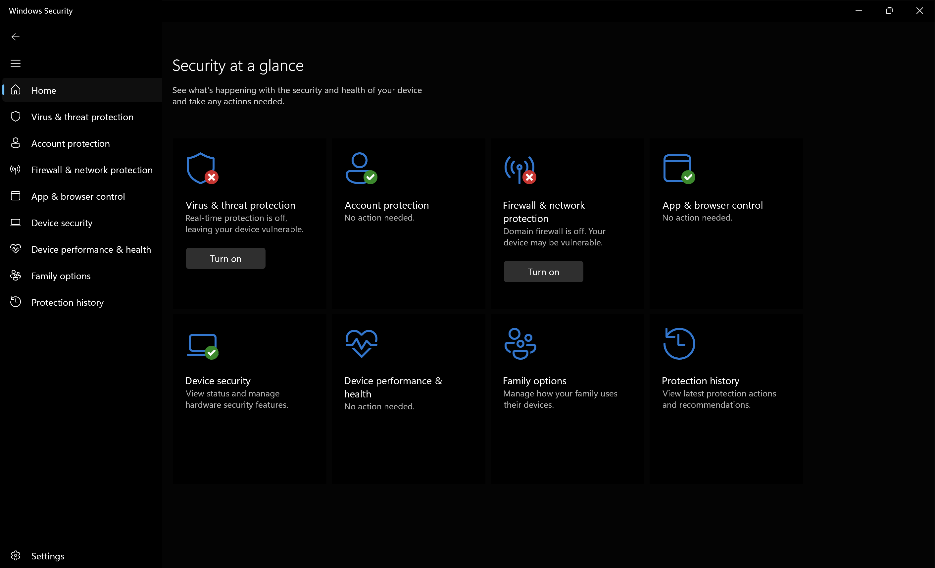Click the shield icon with red X
Screen dimensions: 935x568
(202, 169)
